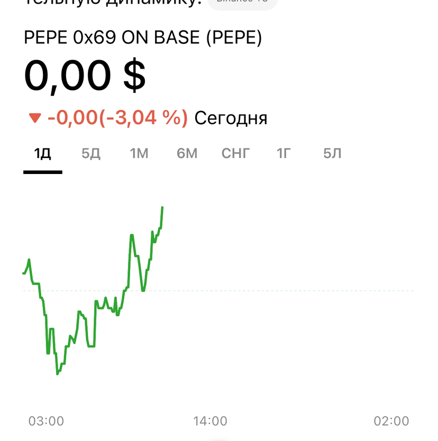
Task: Select the СНГ year-to-date tab
Action: [x=235, y=154]
